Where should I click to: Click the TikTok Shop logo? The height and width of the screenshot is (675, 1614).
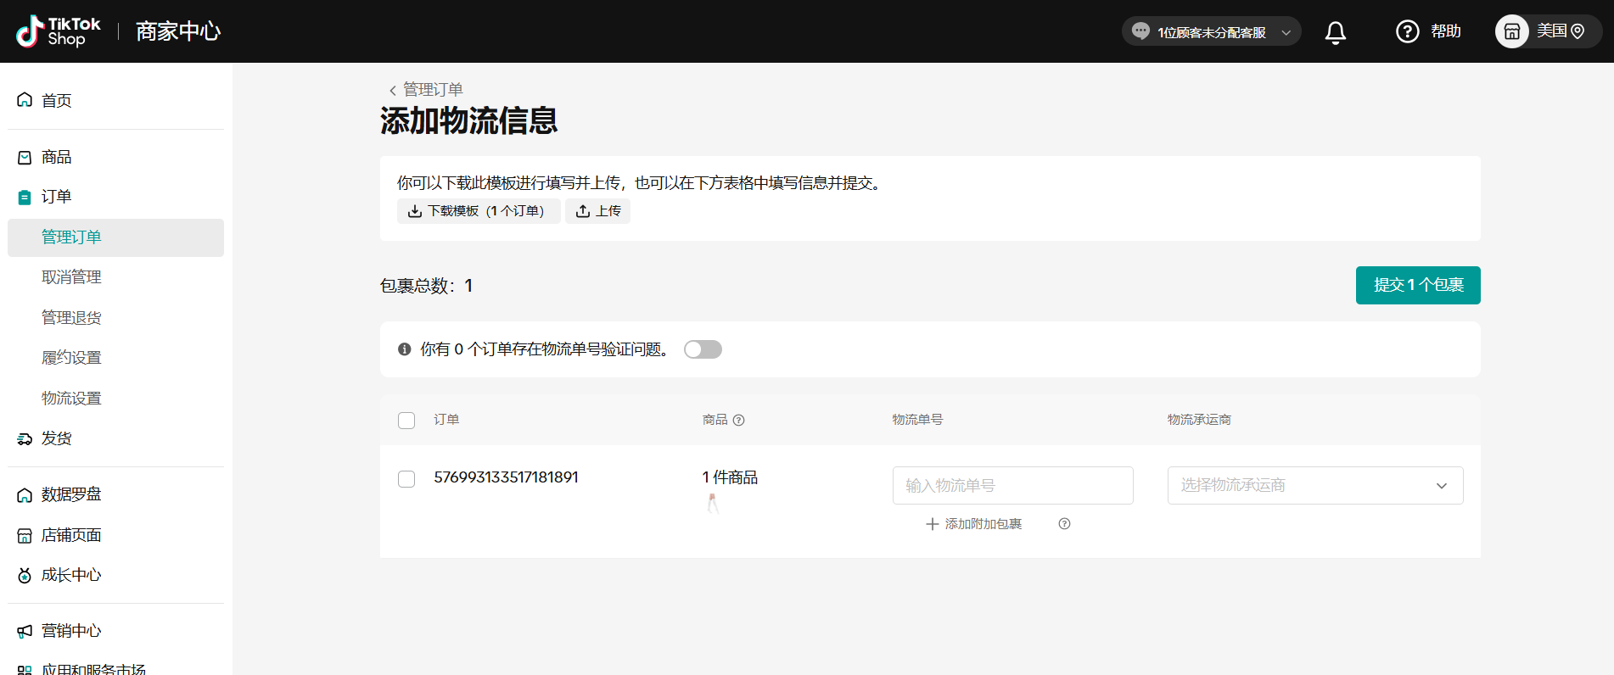(x=59, y=31)
